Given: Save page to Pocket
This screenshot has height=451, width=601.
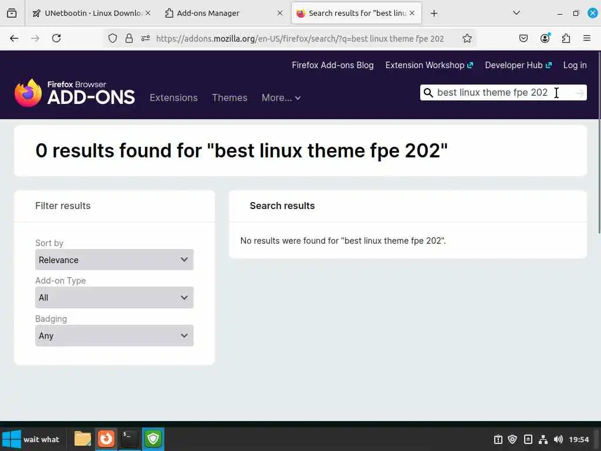Looking at the screenshot, I should [x=524, y=38].
